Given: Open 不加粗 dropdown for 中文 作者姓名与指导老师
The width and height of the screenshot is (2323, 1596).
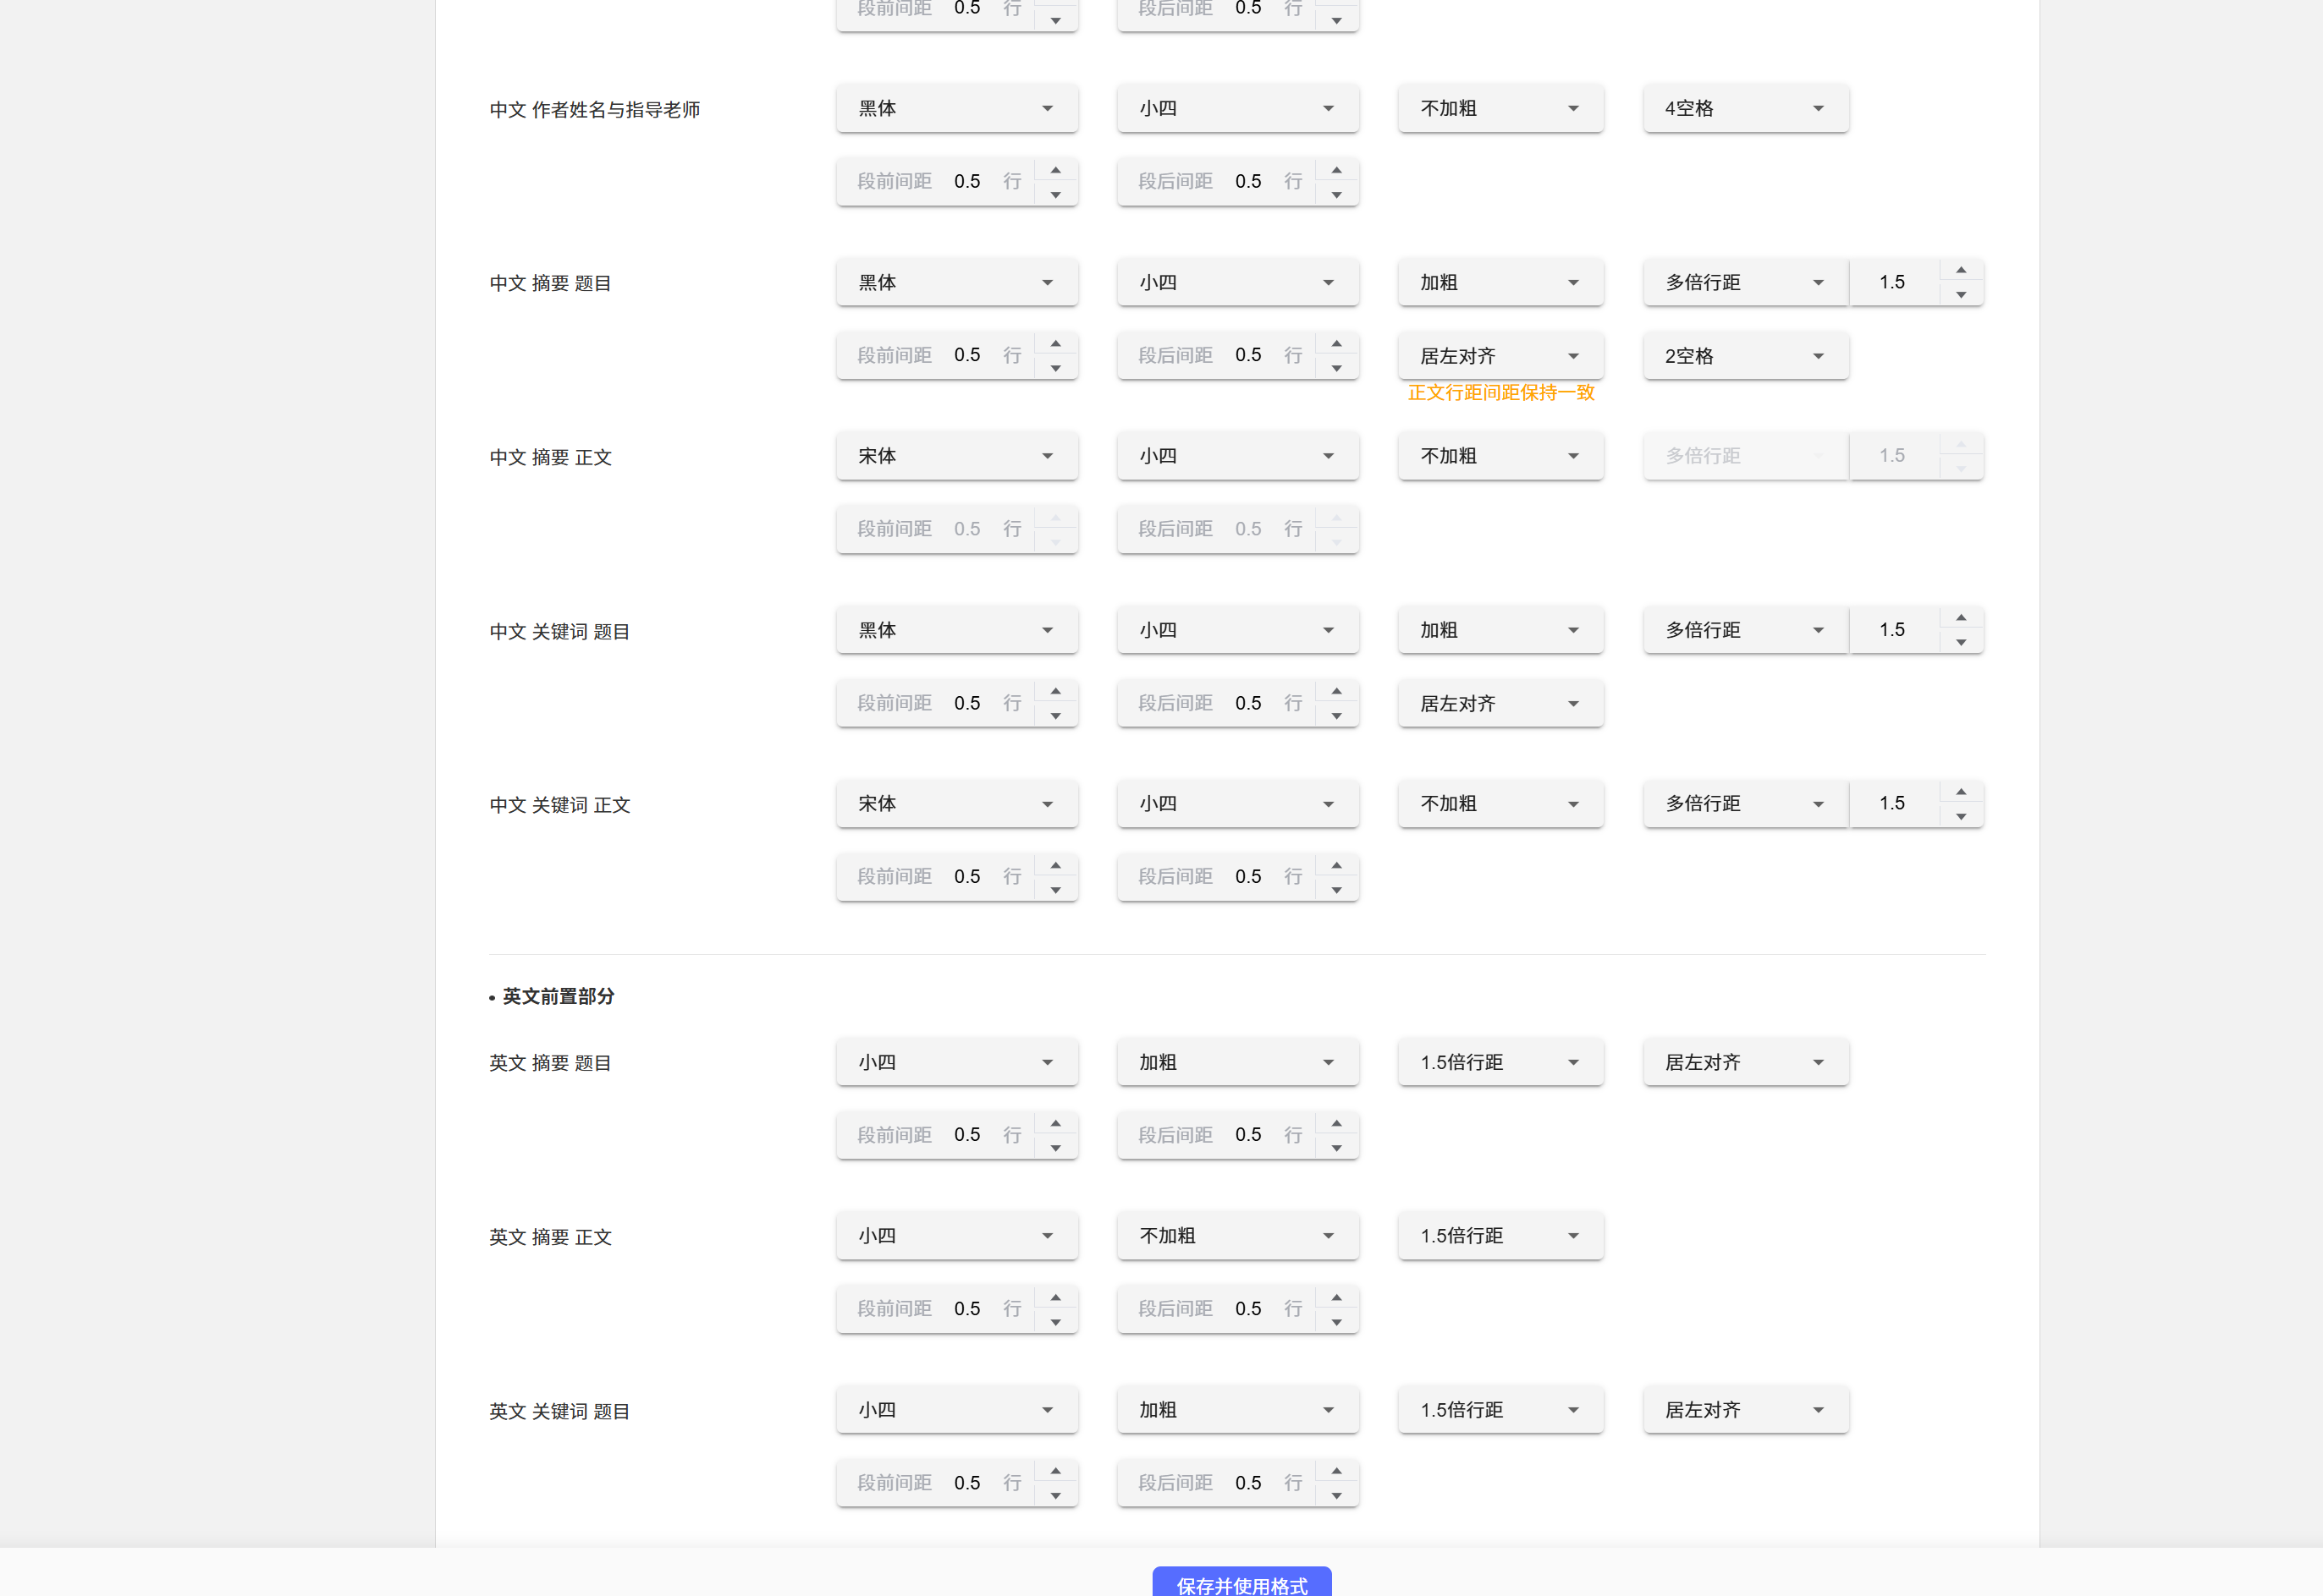Looking at the screenshot, I should coord(1500,108).
